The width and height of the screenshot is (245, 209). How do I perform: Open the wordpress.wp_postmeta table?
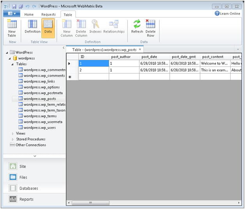tap(41, 93)
